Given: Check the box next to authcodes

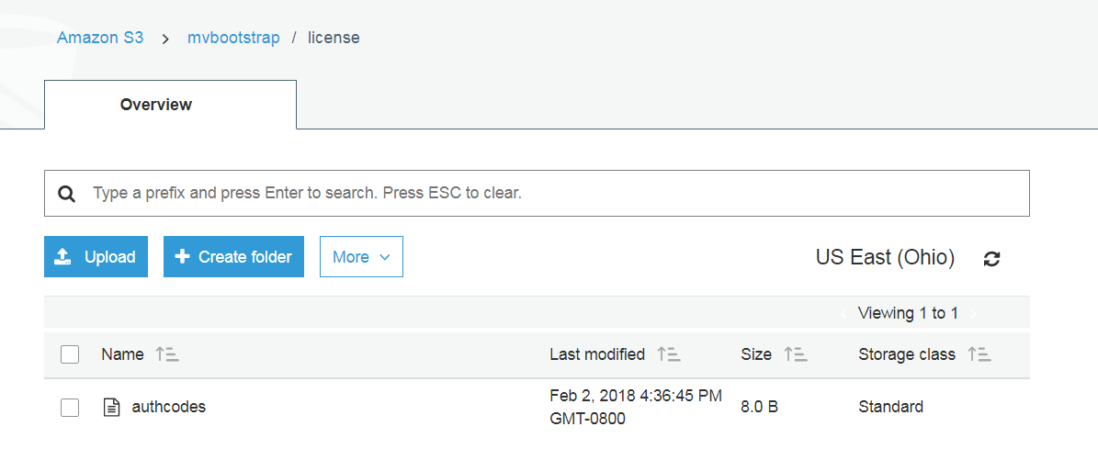Looking at the screenshot, I should [70, 408].
